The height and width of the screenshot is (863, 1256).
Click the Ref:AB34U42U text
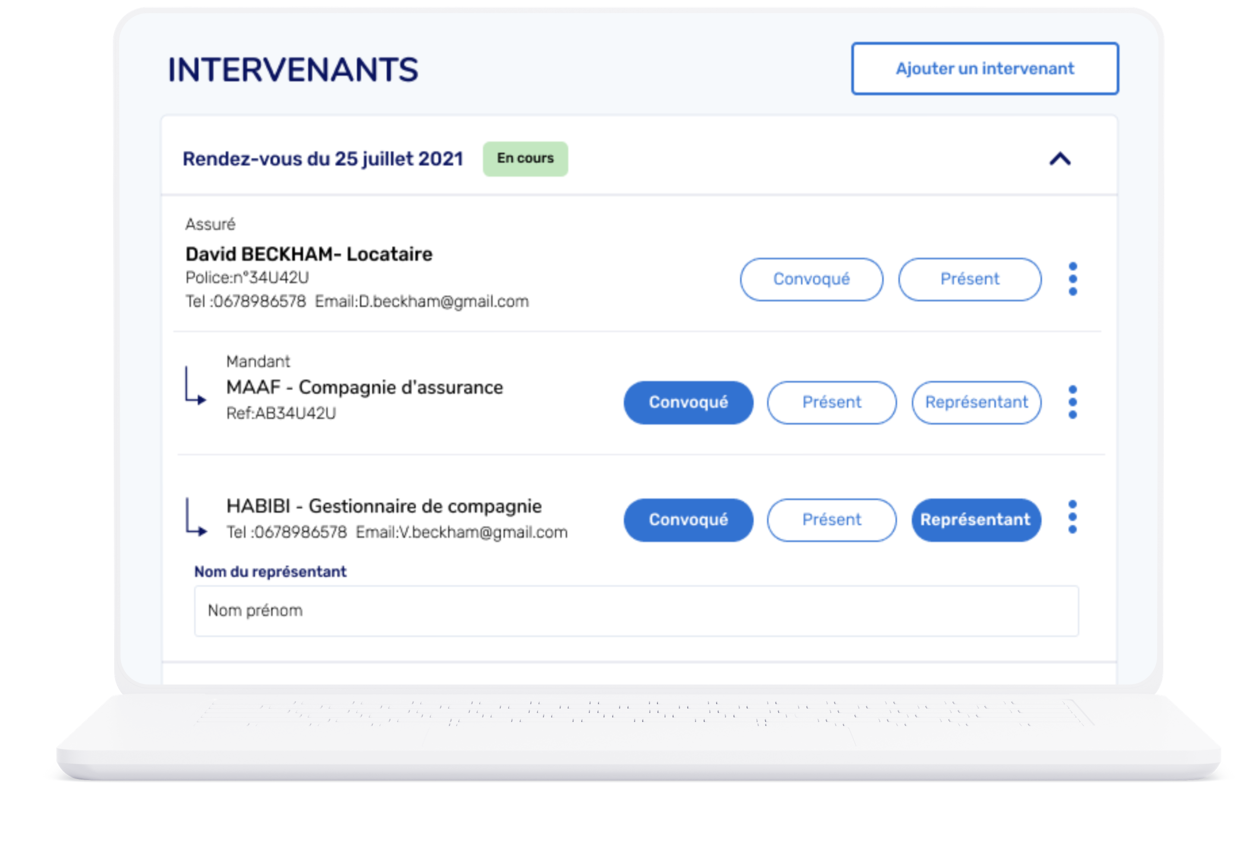click(x=281, y=413)
